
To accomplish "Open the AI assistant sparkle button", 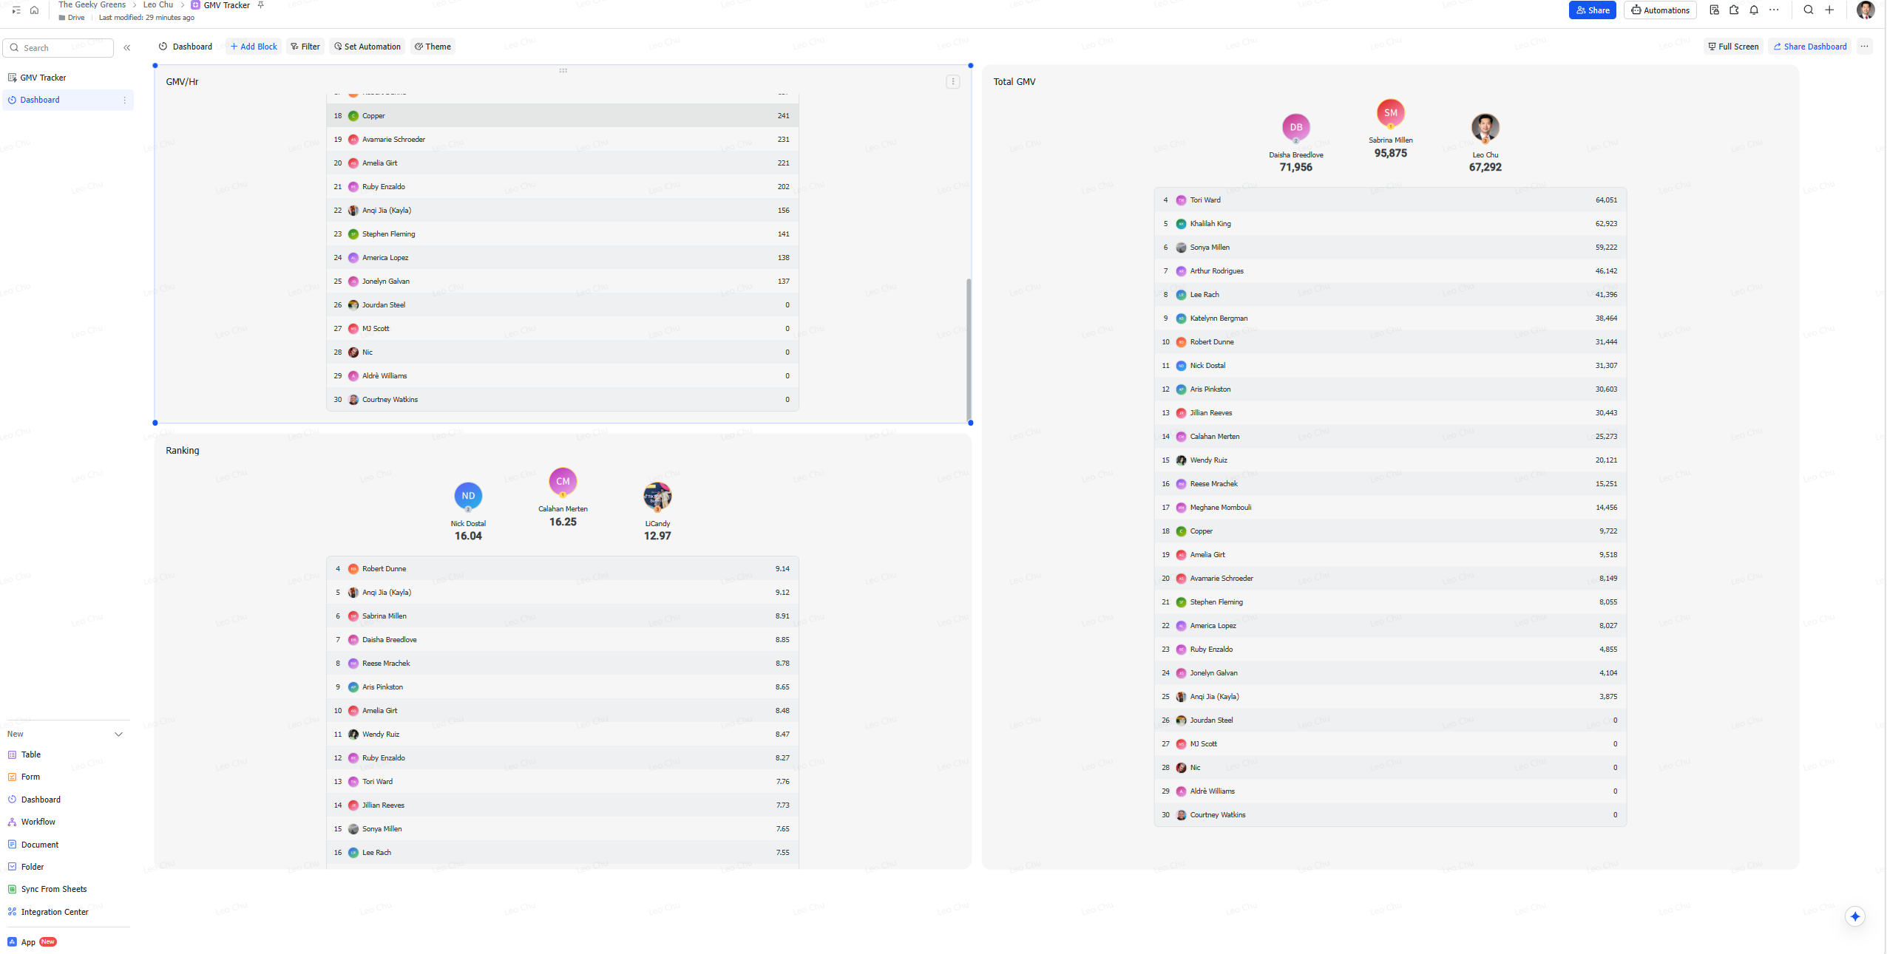I will click(x=1854, y=916).
